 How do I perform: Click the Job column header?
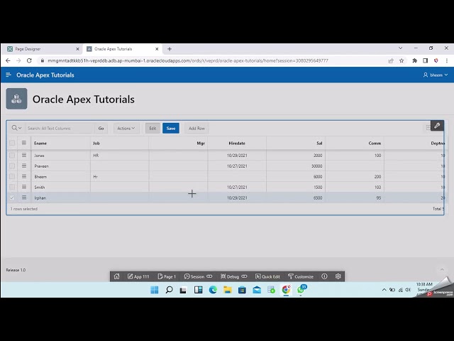(119, 143)
